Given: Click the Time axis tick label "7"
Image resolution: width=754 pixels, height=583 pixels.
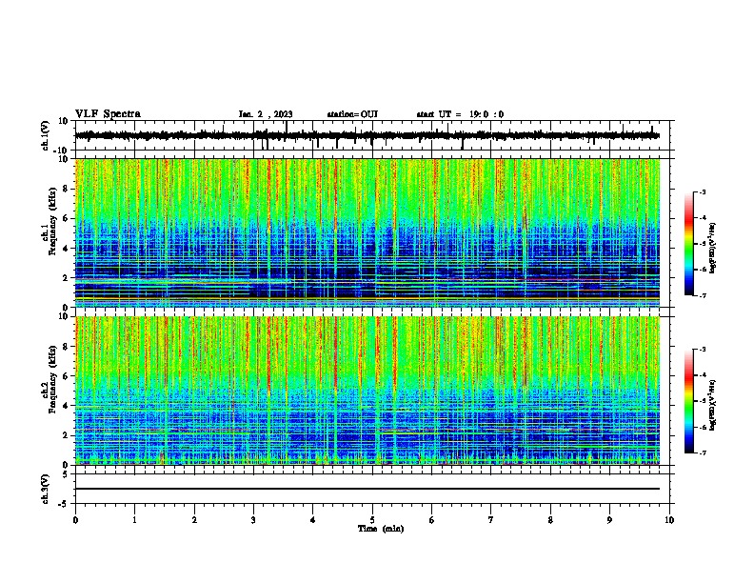Looking at the screenshot, I should coord(491,520).
